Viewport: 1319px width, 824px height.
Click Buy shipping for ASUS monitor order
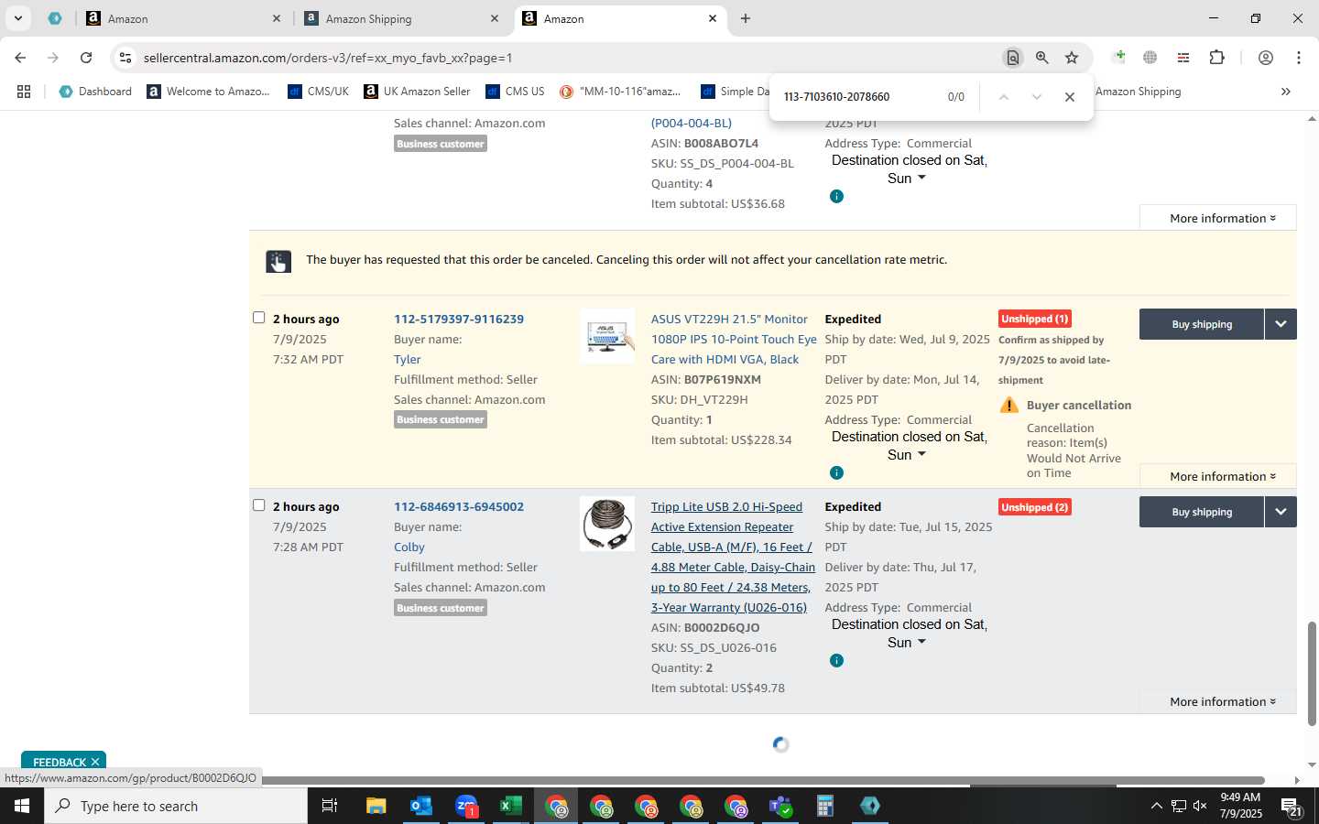coord(1202,324)
